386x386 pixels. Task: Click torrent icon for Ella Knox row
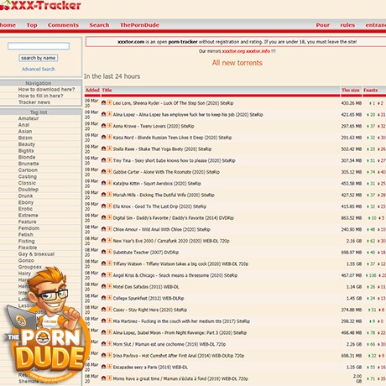(x=103, y=206)
